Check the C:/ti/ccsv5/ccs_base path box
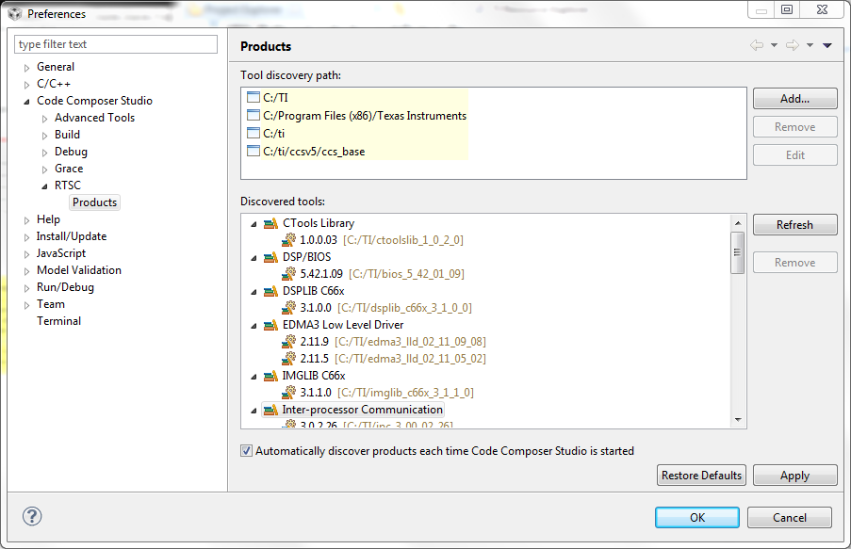851x549 pixels. pyautogui.click(x=253, y=151)
